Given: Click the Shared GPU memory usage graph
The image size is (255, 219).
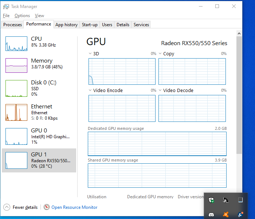Looking at the screenshot, I should tap(157, 175).
